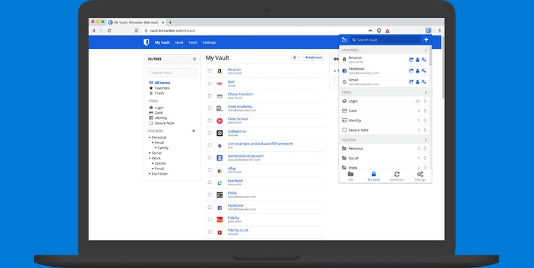Check the BoA item checkbox

click(x=209, y=84)
